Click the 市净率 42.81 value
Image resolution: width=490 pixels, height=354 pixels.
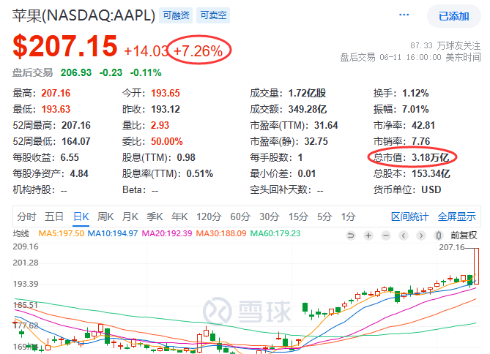pyautogui.click(x=423, y=126)
